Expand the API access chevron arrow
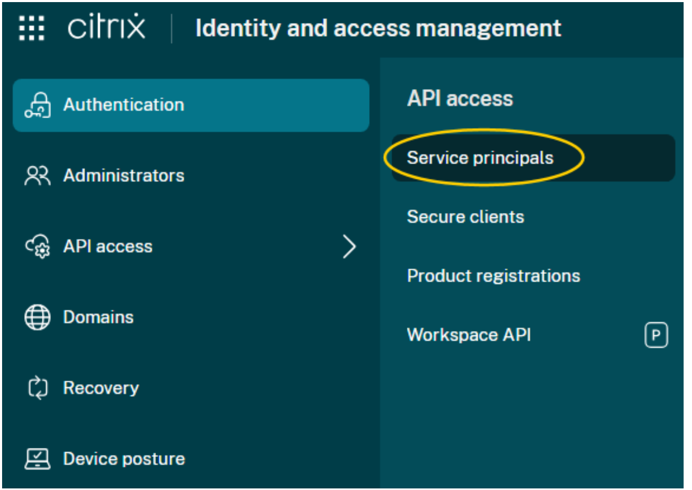 [349, 247]
